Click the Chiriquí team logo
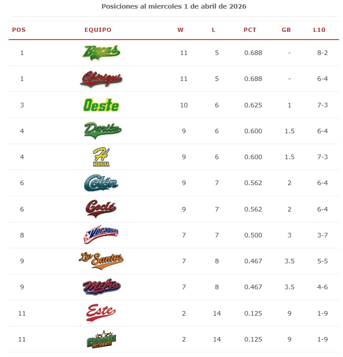 click(101, 79)
